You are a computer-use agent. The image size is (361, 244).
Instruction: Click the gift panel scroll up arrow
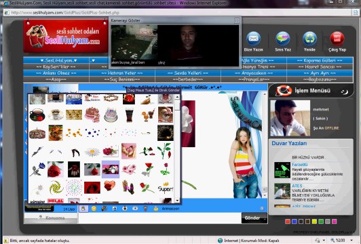click(x=177, y=97)
